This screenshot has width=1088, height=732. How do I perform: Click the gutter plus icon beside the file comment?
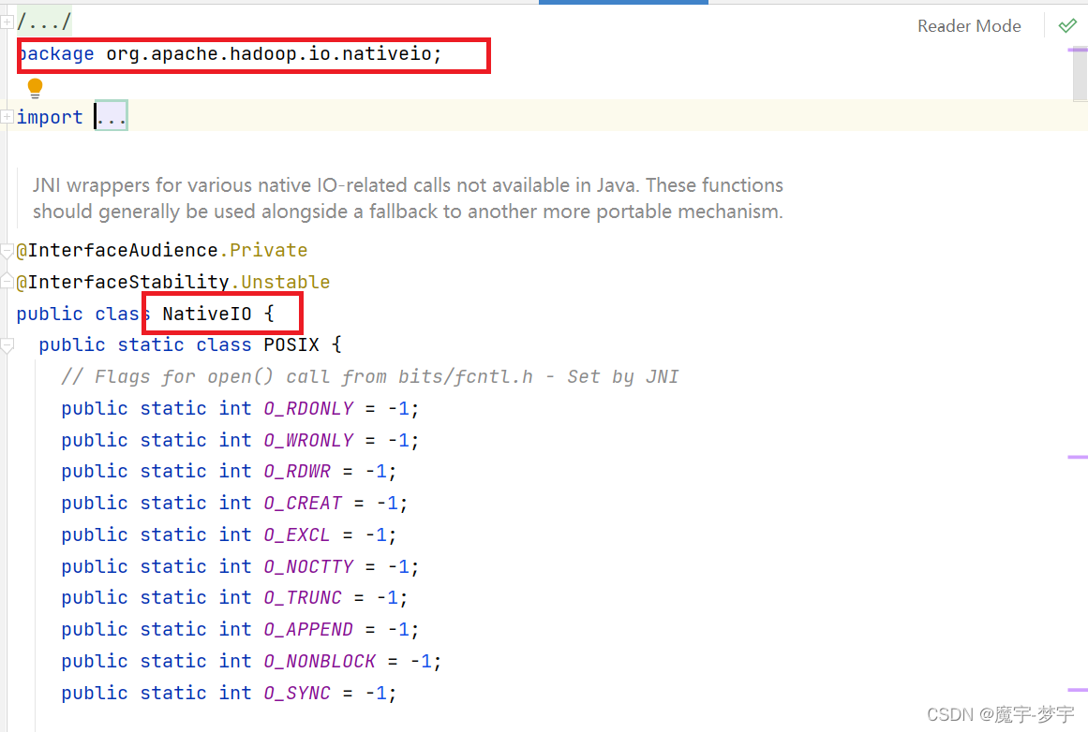7,21
